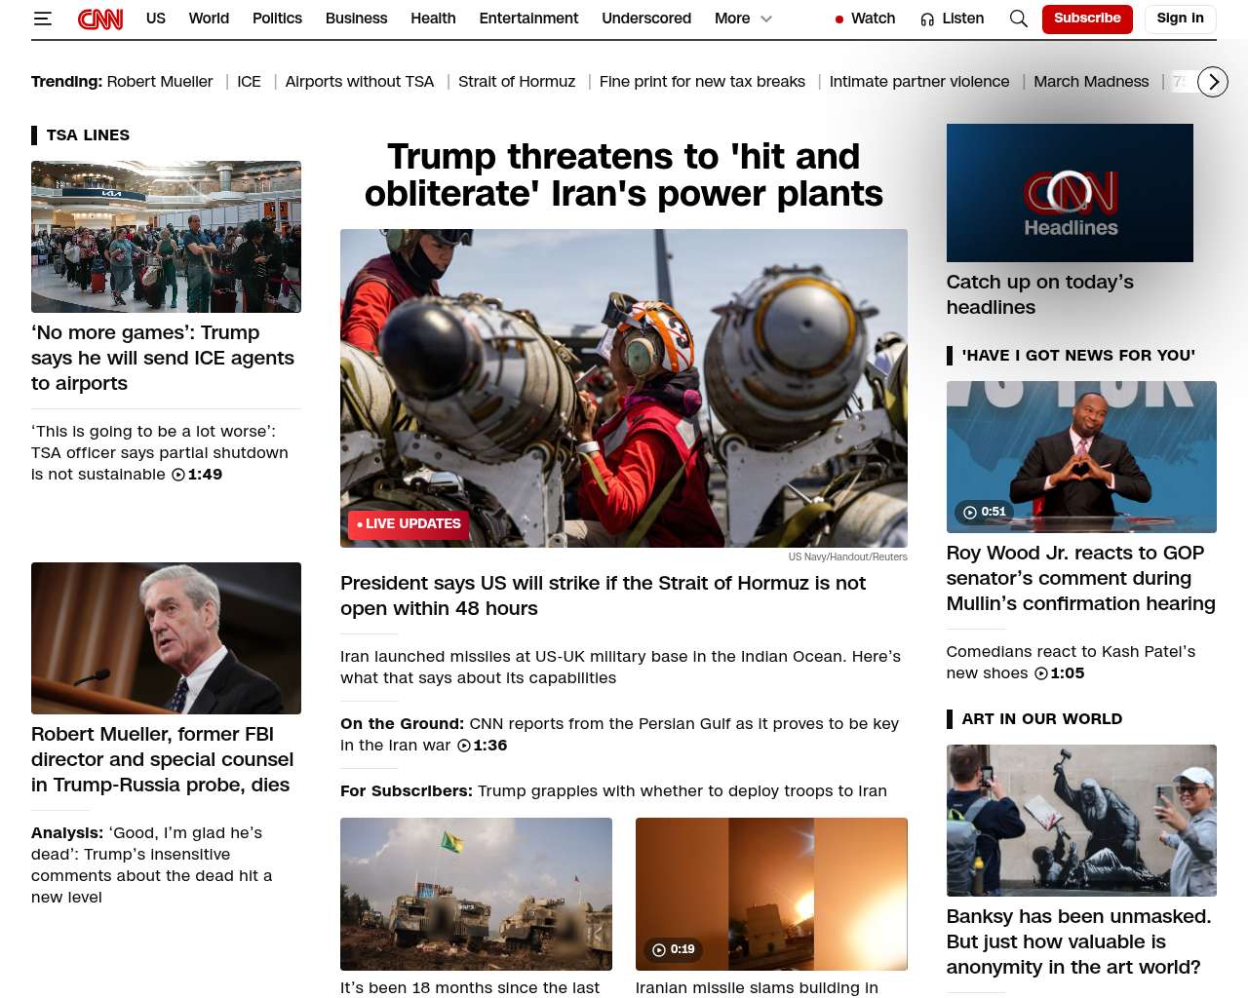Image resolution: width=1248 pixels, height=998 pixels.
Task: Navigate to the Politics section
Action: click(277, 19)
